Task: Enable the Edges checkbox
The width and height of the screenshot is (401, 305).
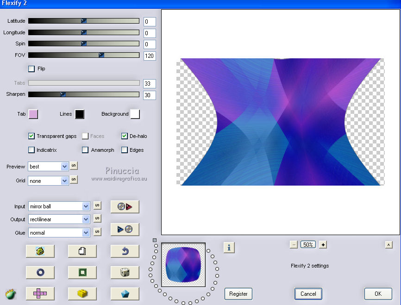Action: [124, 150]
